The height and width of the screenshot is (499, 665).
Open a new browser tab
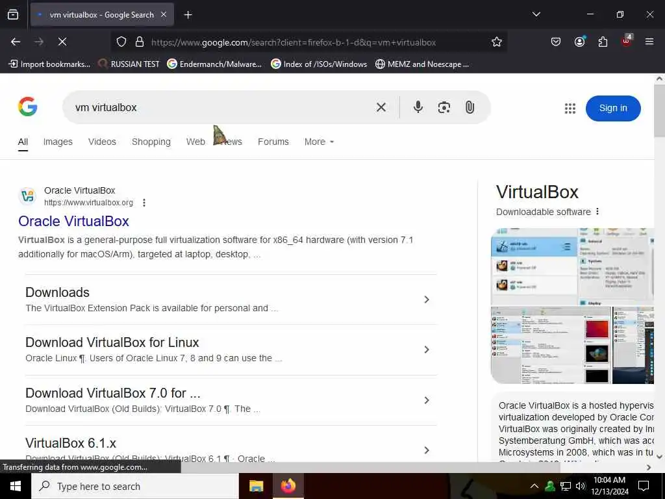point(188,15)
